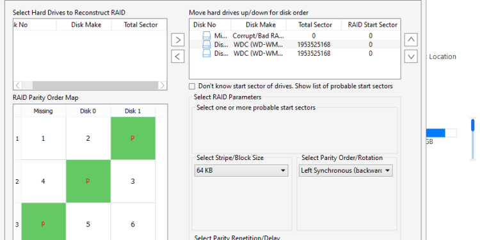
Task: Click the horizontal scrollbar thumb in drive list
Action: (x=95, y=85)
